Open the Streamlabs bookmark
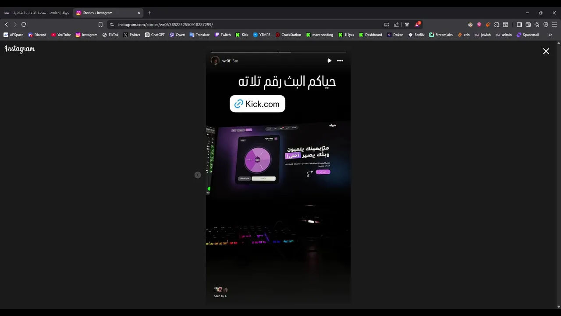The image size is (561, 316). click(441, 35)
